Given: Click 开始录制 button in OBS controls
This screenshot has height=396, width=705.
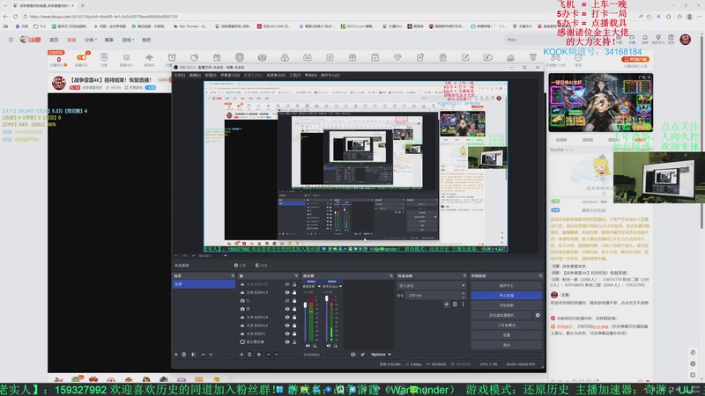Looking at the screenshot, I should [x=506, y=305].
